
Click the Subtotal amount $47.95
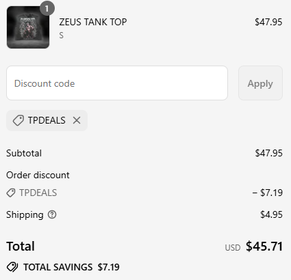[268, 153]
